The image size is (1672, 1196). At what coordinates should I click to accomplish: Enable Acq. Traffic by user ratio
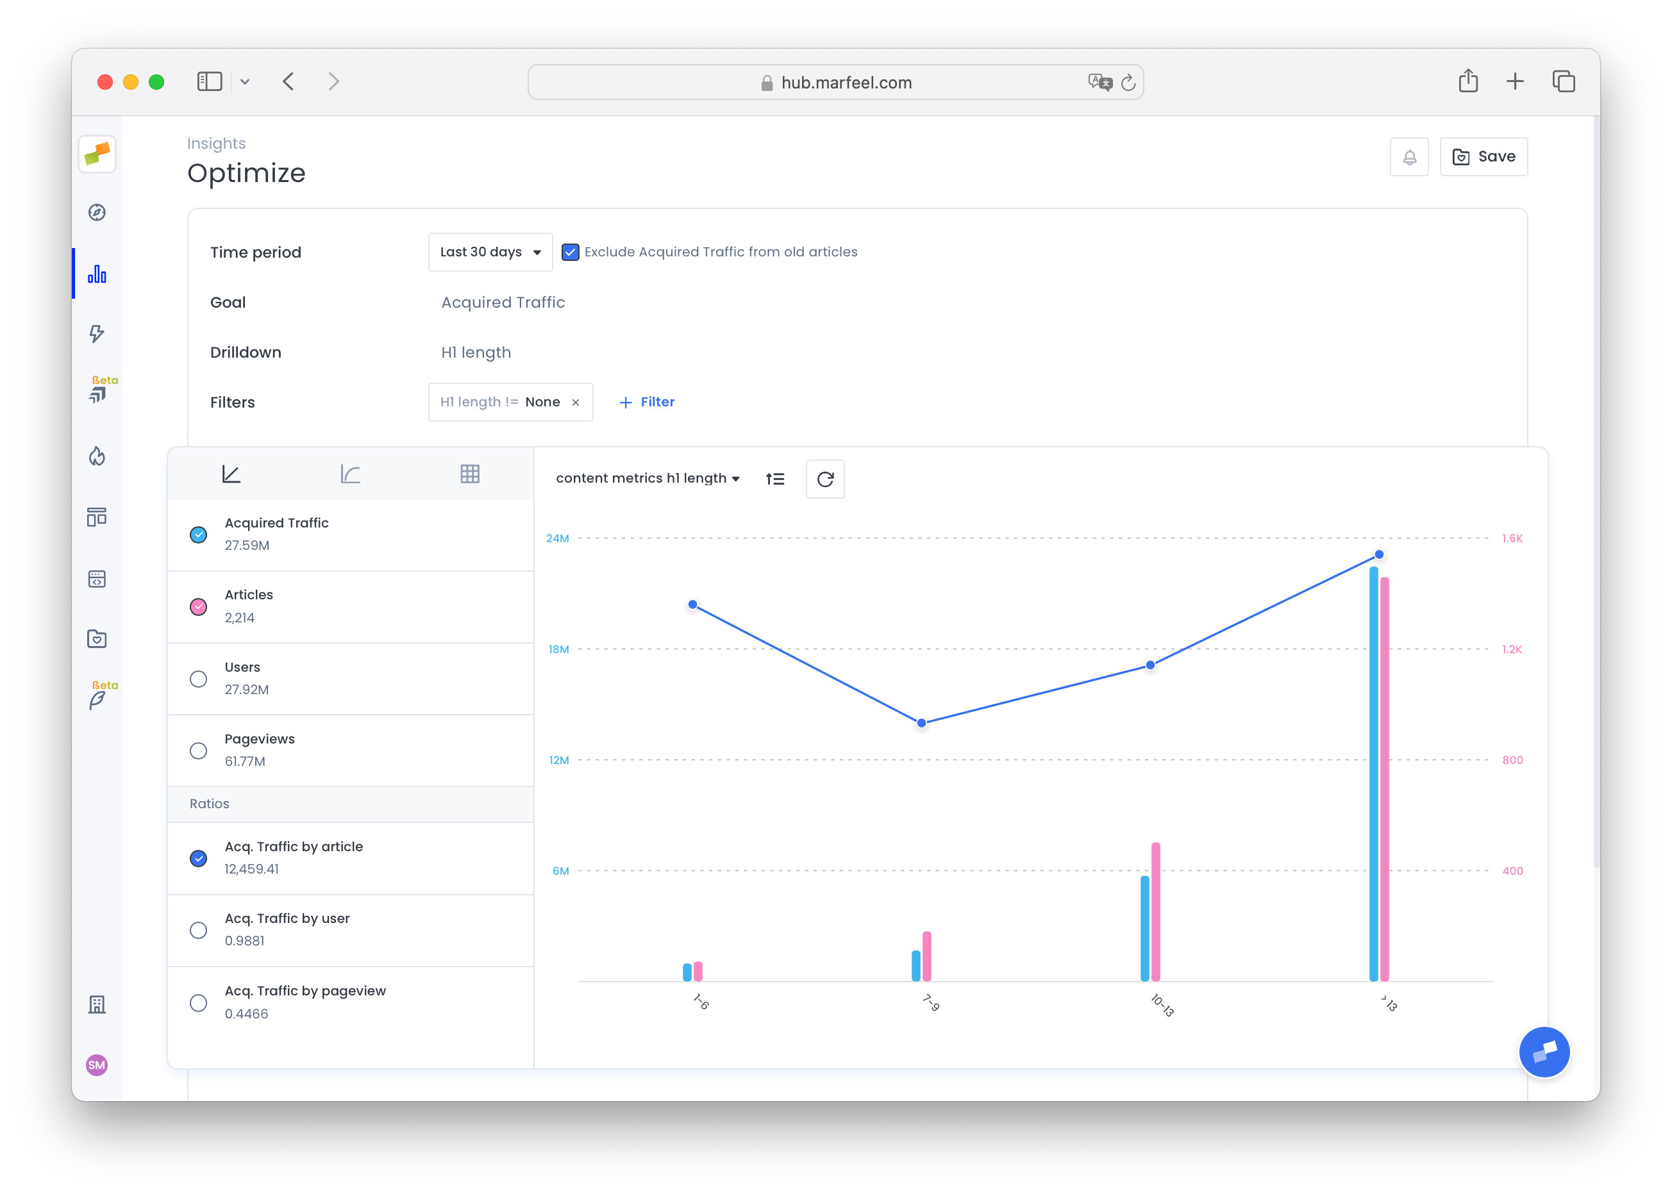click(198, 930)
